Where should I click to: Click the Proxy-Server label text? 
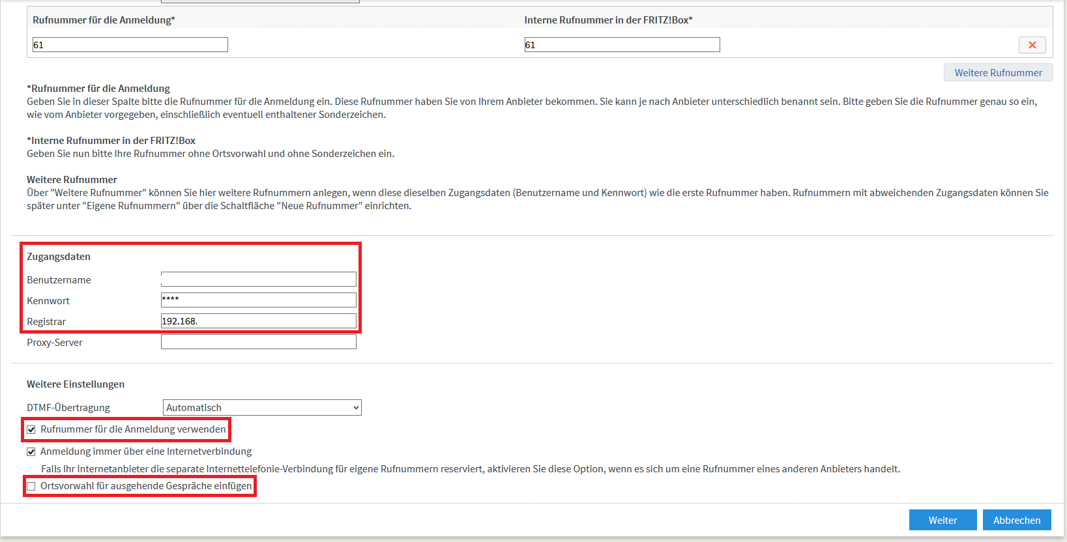coord(55,343)
